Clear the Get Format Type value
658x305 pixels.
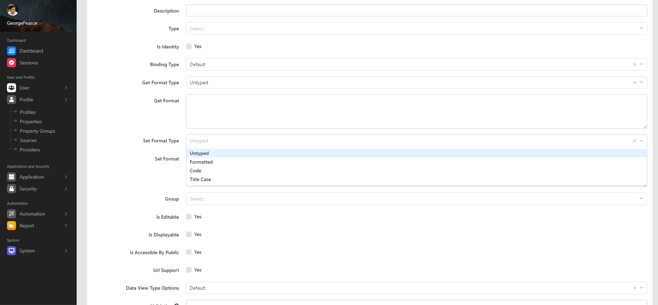[635, 83]
